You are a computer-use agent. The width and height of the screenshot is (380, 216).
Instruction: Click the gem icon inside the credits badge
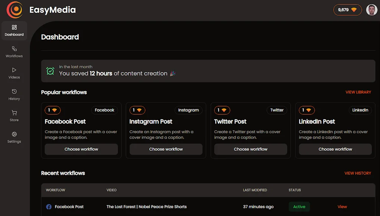tap(355, 10)
